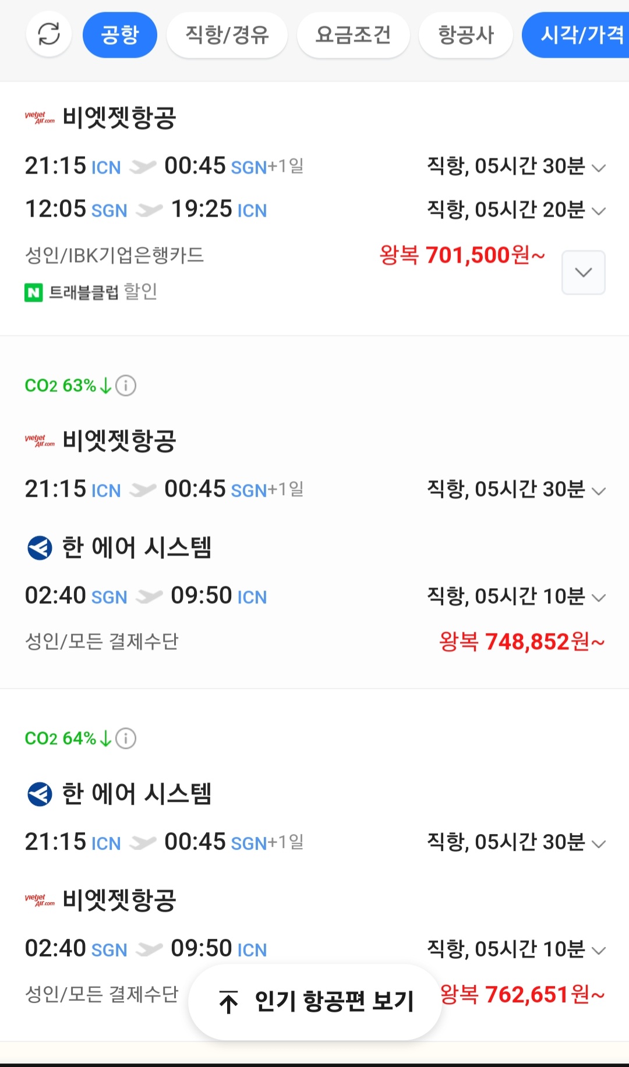The height and width of the screenshot is (1067, 629).
Task: Tap Hahn Air Systems logo in third result
Action: (x=40, y=794)
